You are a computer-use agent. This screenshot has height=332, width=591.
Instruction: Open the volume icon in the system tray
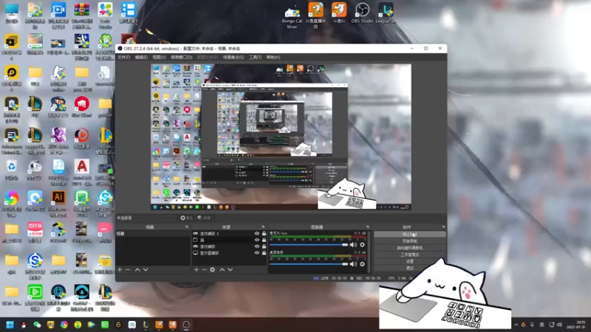pos(559,325)
